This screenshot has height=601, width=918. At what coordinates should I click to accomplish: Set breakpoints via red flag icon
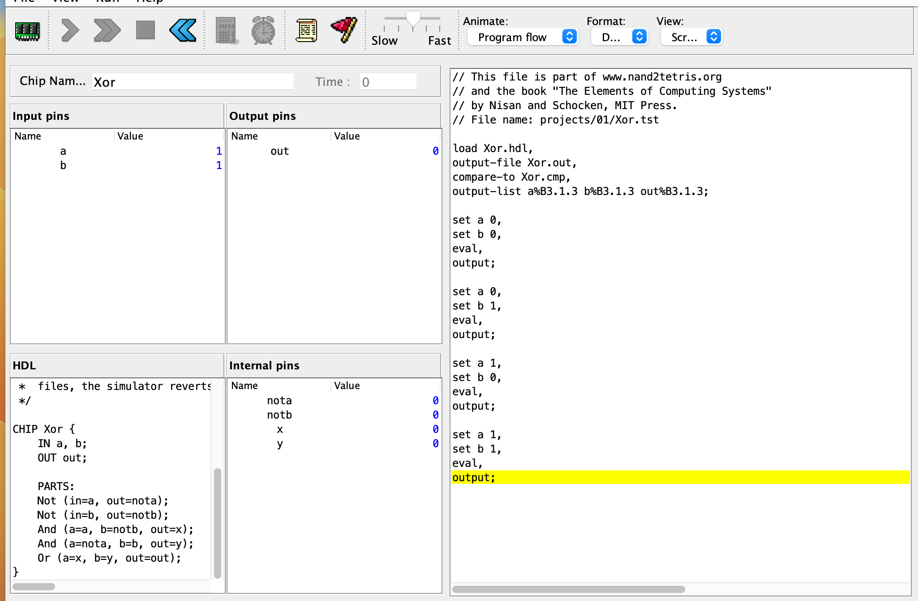(x=344, y=30)
